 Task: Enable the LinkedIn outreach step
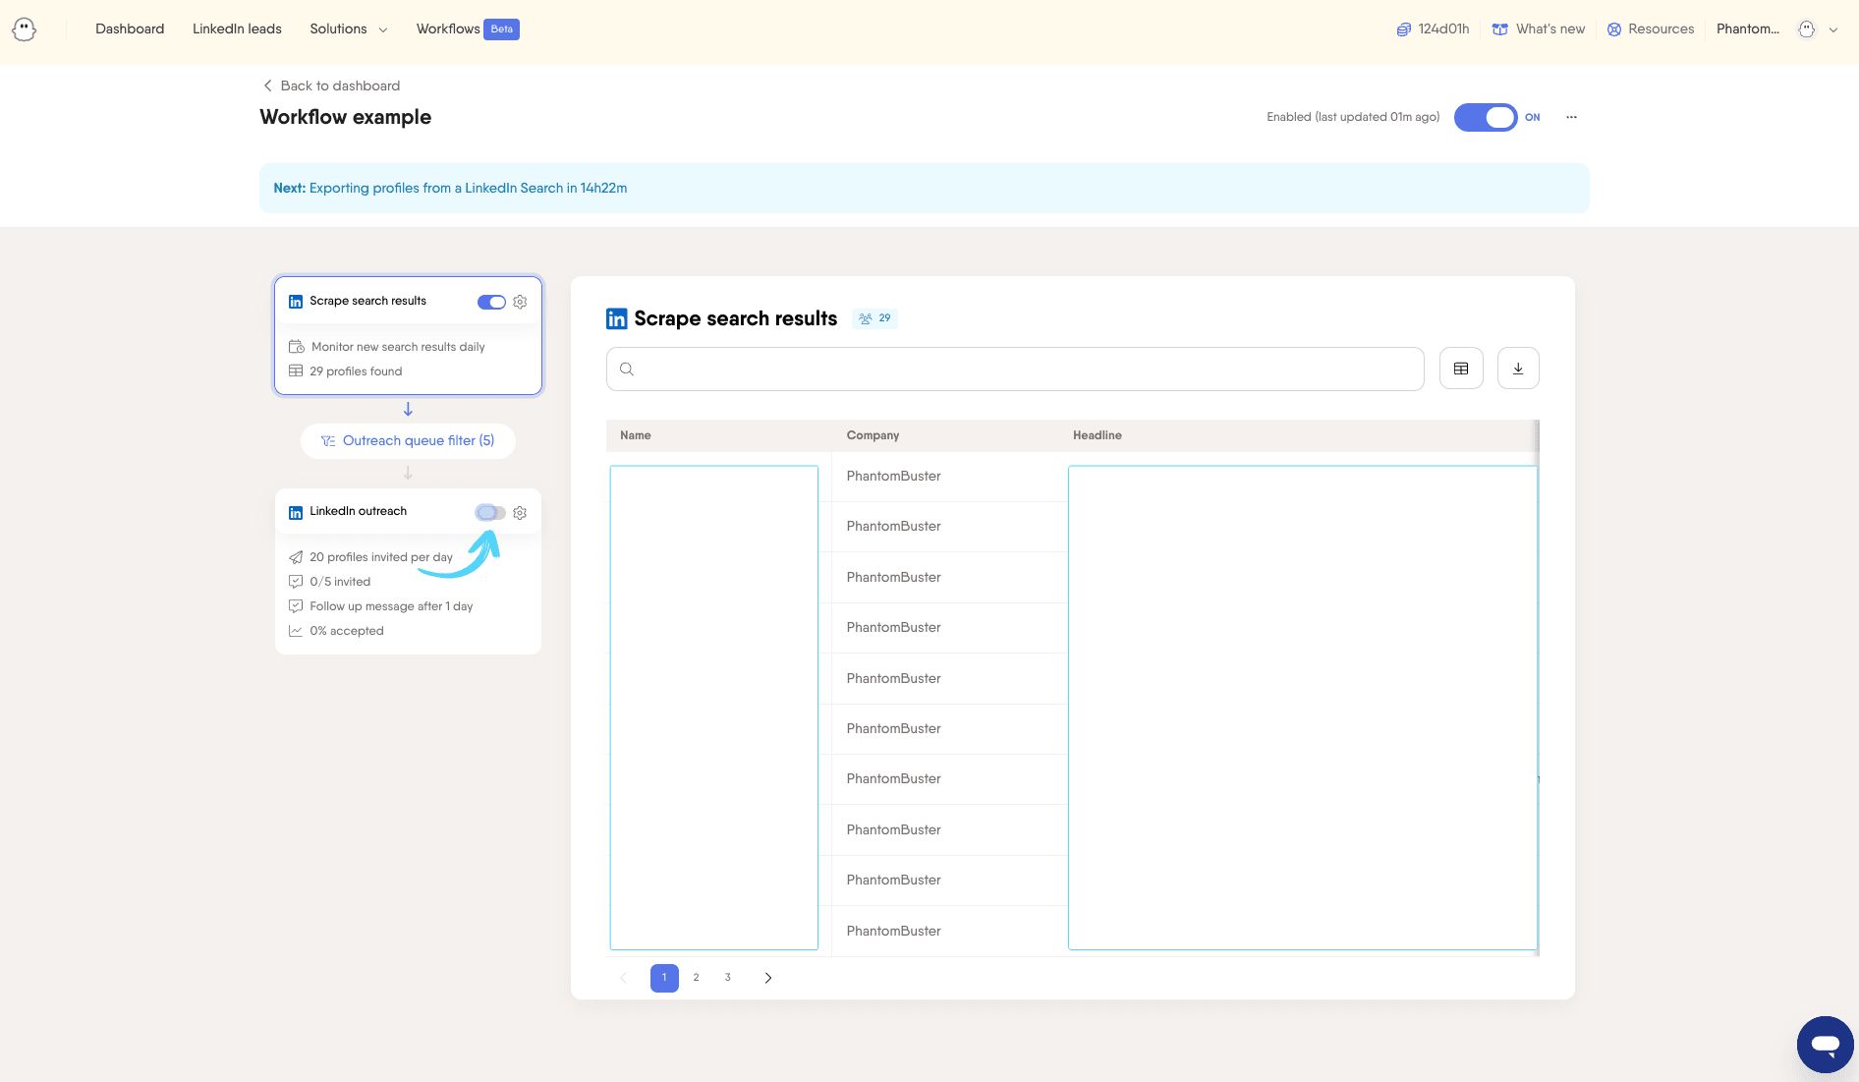pos(491,512)
